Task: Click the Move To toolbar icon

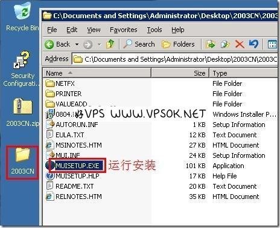Action: click(210, 44)
